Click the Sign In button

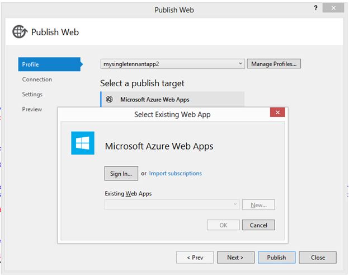pos(121,174)
